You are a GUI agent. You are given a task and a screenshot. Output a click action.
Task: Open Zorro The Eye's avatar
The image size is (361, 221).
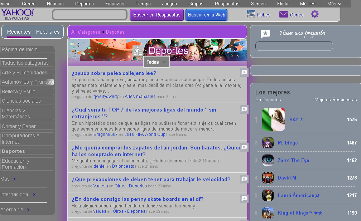[268, 160]
